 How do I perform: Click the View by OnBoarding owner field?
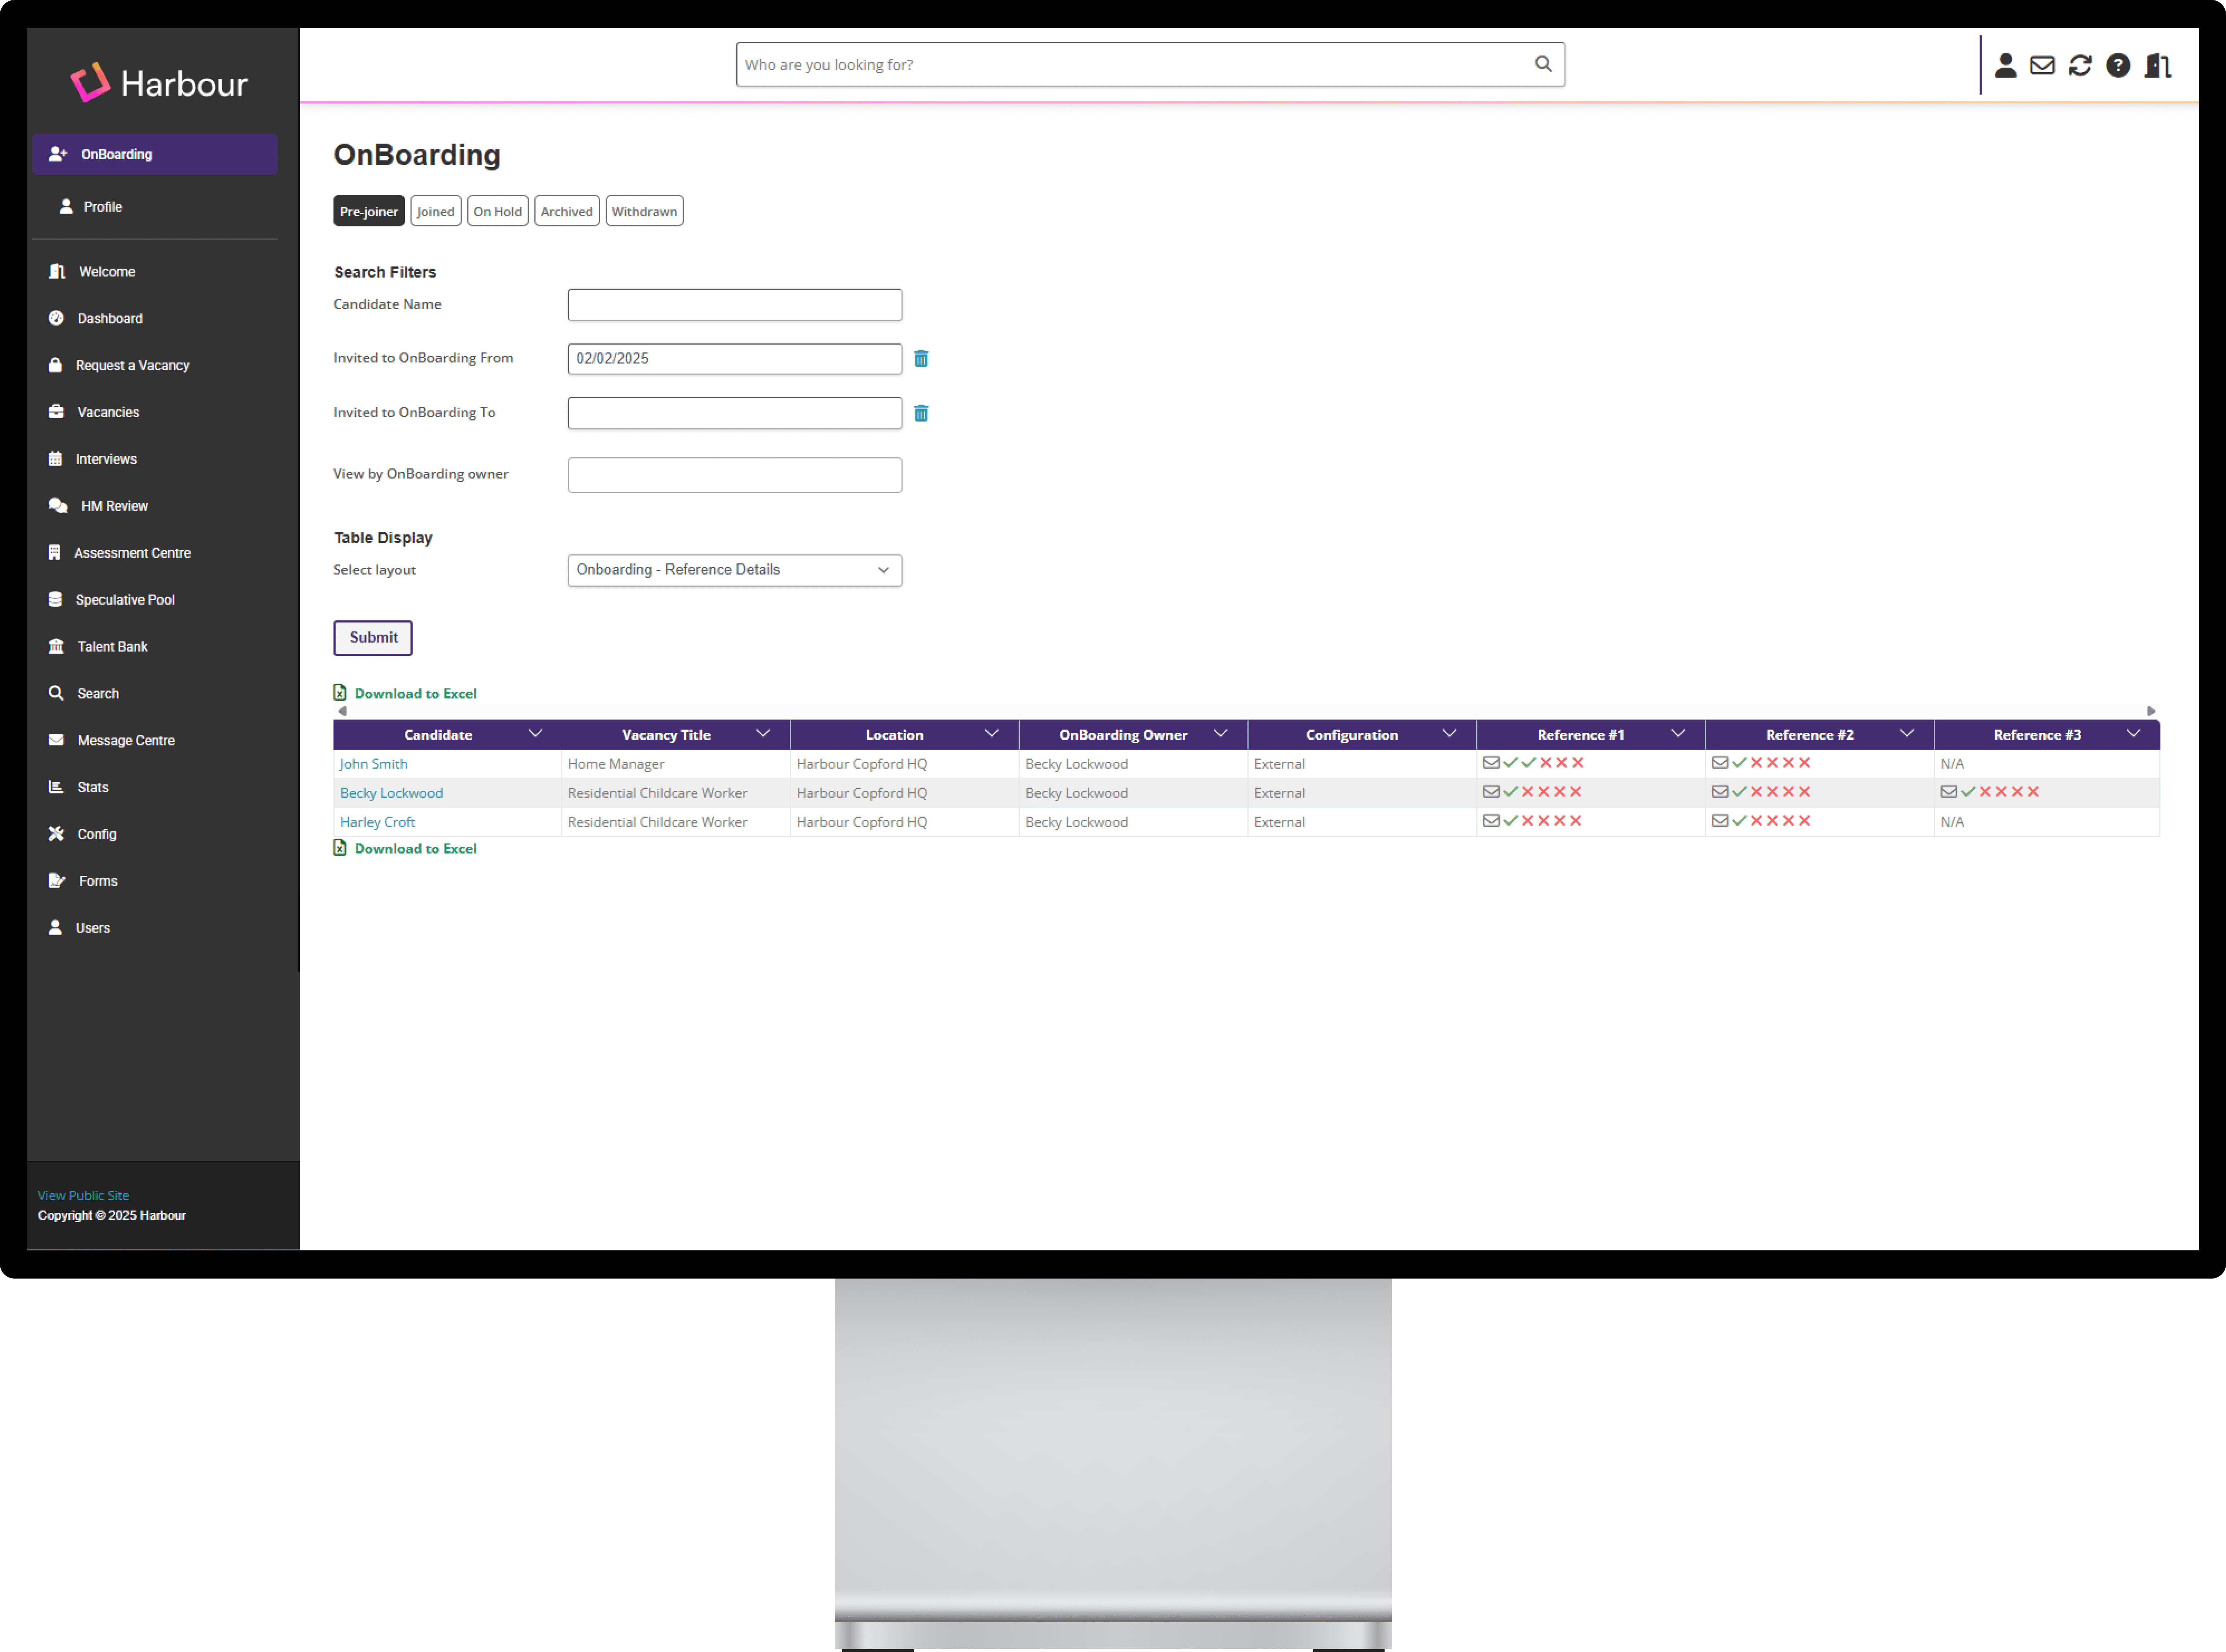click(x=735, y=475)
